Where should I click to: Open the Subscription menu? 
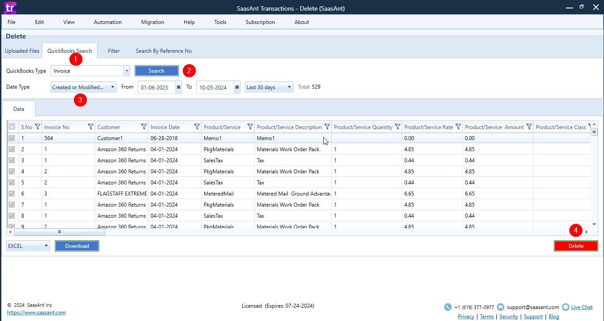click(x=260, y=22)
